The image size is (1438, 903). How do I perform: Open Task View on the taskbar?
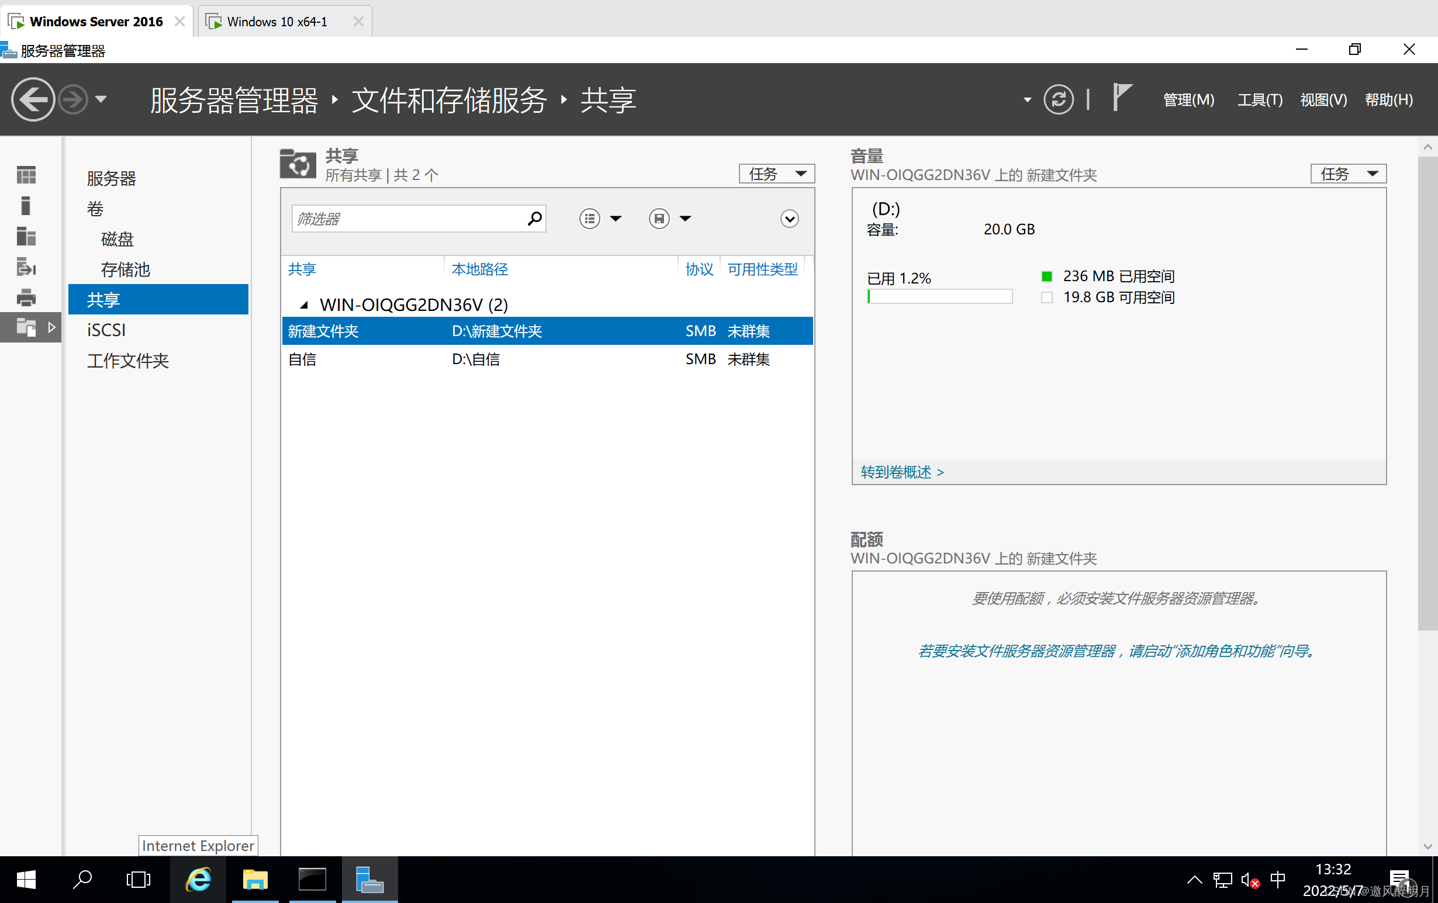point(139,879)
